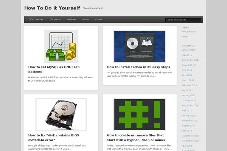Open the November 2010 archive
This screenshot has height=151, width=227.
point(190,141)
